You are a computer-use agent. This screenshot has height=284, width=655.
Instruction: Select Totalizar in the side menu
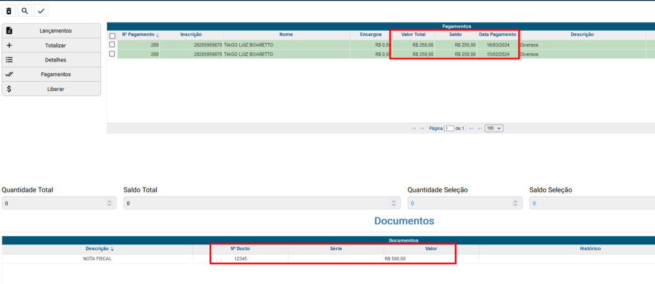(51, 45)
